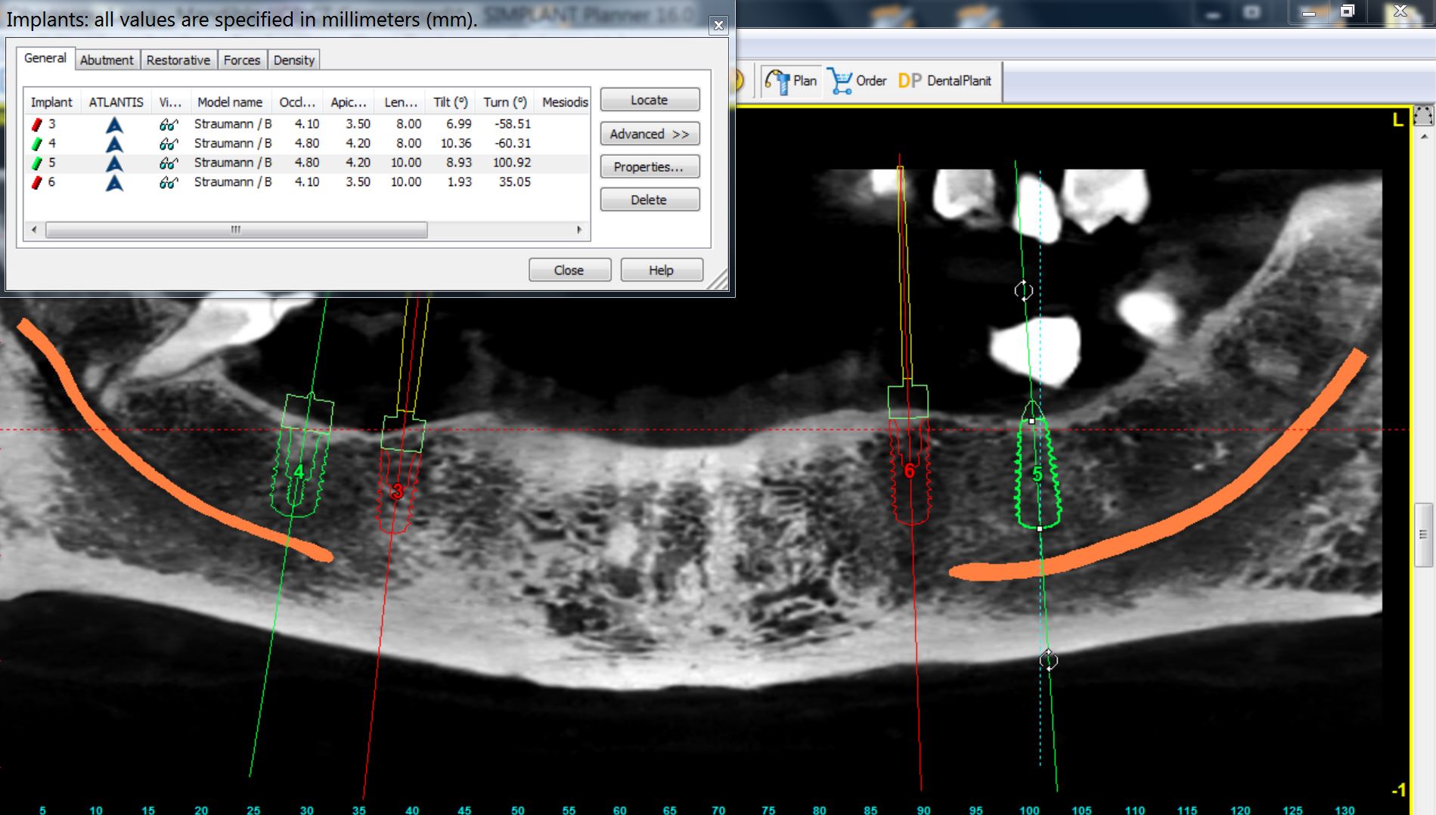Toggle the glasses visibility icon for implant 6

168,181
